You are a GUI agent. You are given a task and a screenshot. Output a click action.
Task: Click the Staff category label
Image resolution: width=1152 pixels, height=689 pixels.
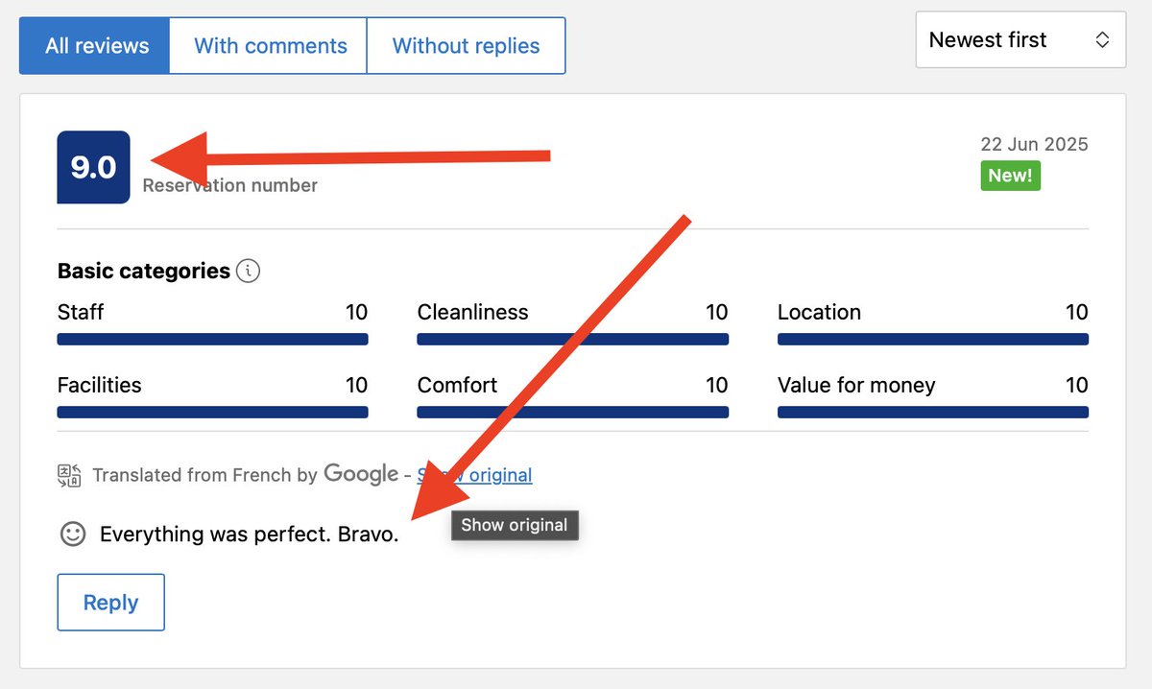[x=81, y=312]
